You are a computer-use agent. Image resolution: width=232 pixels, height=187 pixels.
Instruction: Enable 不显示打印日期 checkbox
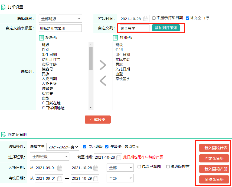tap(154, 18)
